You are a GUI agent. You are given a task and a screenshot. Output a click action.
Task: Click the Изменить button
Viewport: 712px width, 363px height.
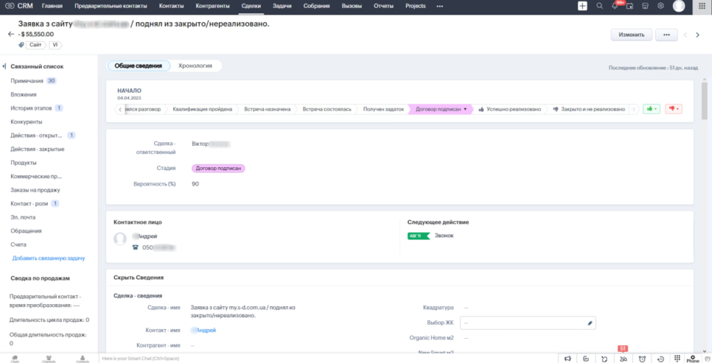pos(631,35)
